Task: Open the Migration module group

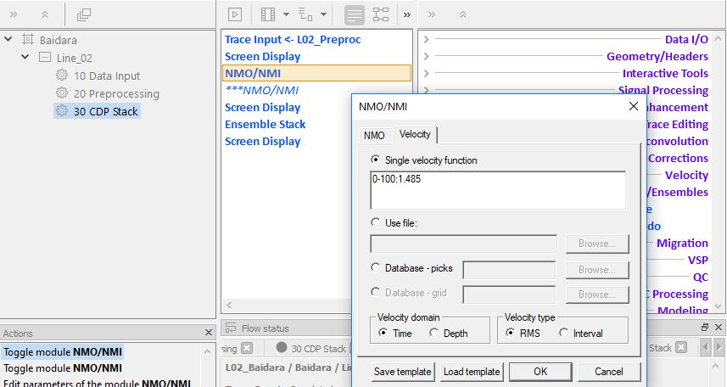Action: tap(682, 243)
